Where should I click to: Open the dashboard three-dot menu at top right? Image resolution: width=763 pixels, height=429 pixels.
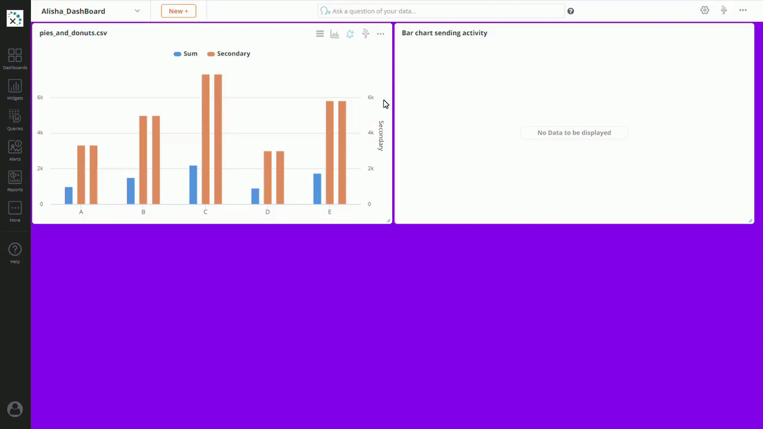tap(743, 10)
